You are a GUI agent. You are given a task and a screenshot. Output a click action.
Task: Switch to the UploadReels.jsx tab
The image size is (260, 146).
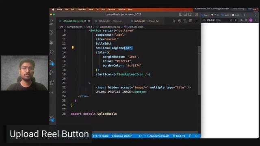74,21
